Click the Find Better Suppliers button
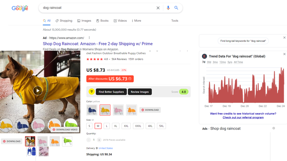Screen dimensions: 287x161 pos(111,92)
